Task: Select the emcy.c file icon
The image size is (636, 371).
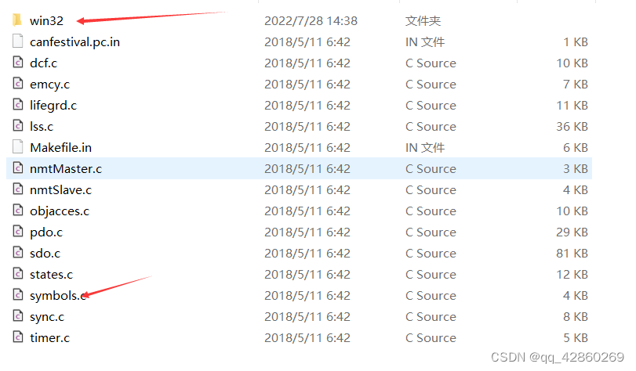Action: 18,84
